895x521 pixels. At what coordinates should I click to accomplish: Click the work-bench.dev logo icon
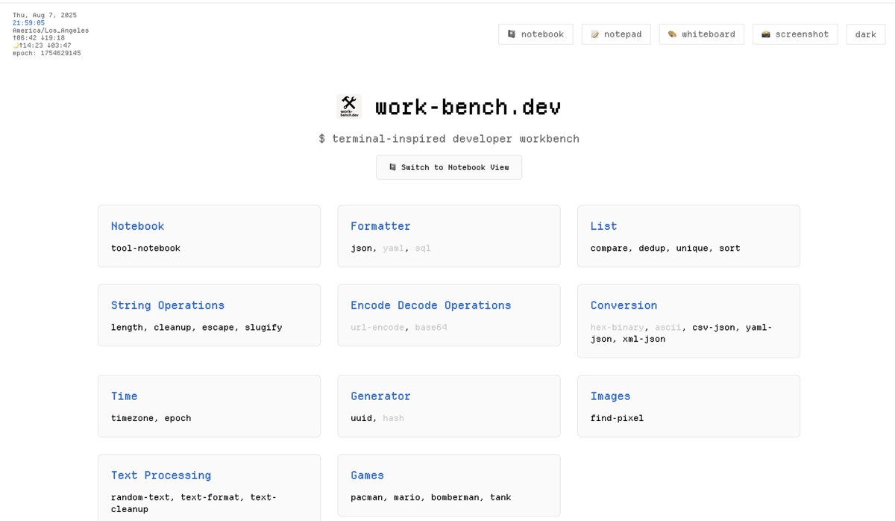point(349,107)
